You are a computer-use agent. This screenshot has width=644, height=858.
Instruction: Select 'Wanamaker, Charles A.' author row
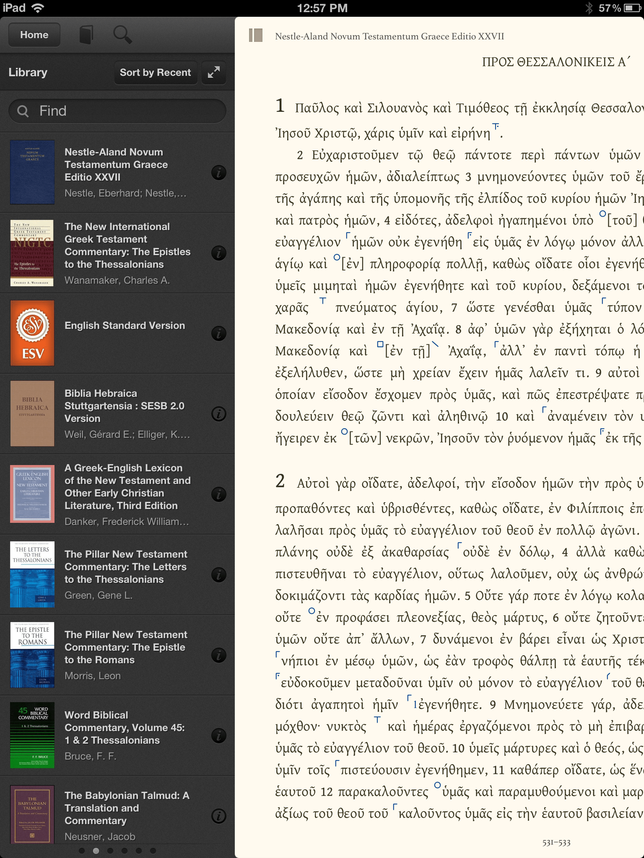click(x=117, y=280)
